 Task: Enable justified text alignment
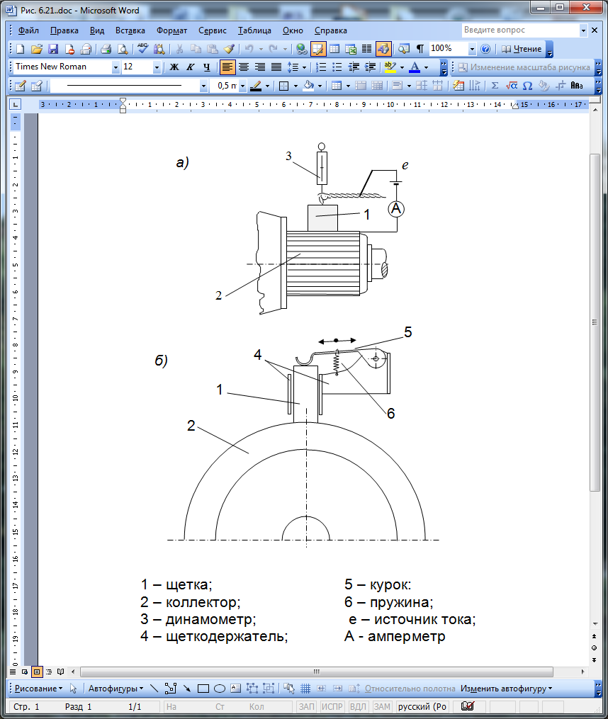tap(276, 67)
